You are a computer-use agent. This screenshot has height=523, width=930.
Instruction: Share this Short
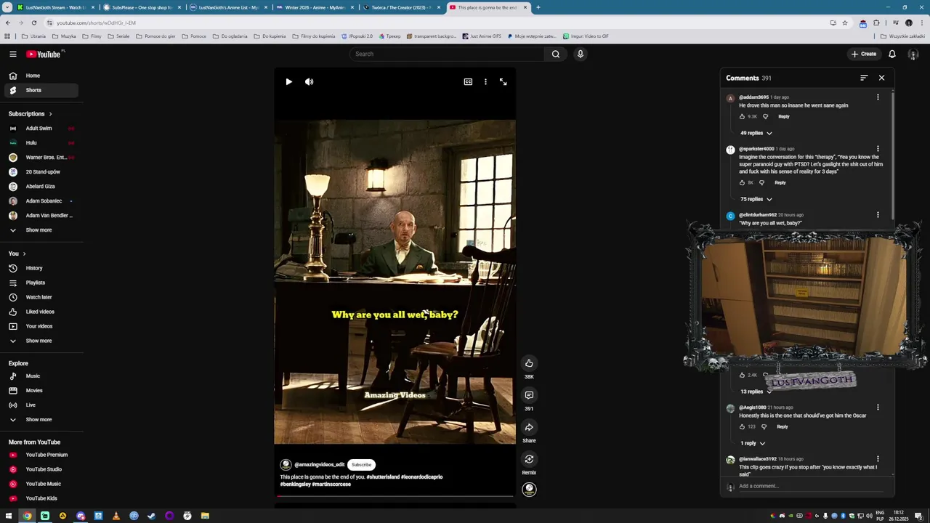point(529,427)
